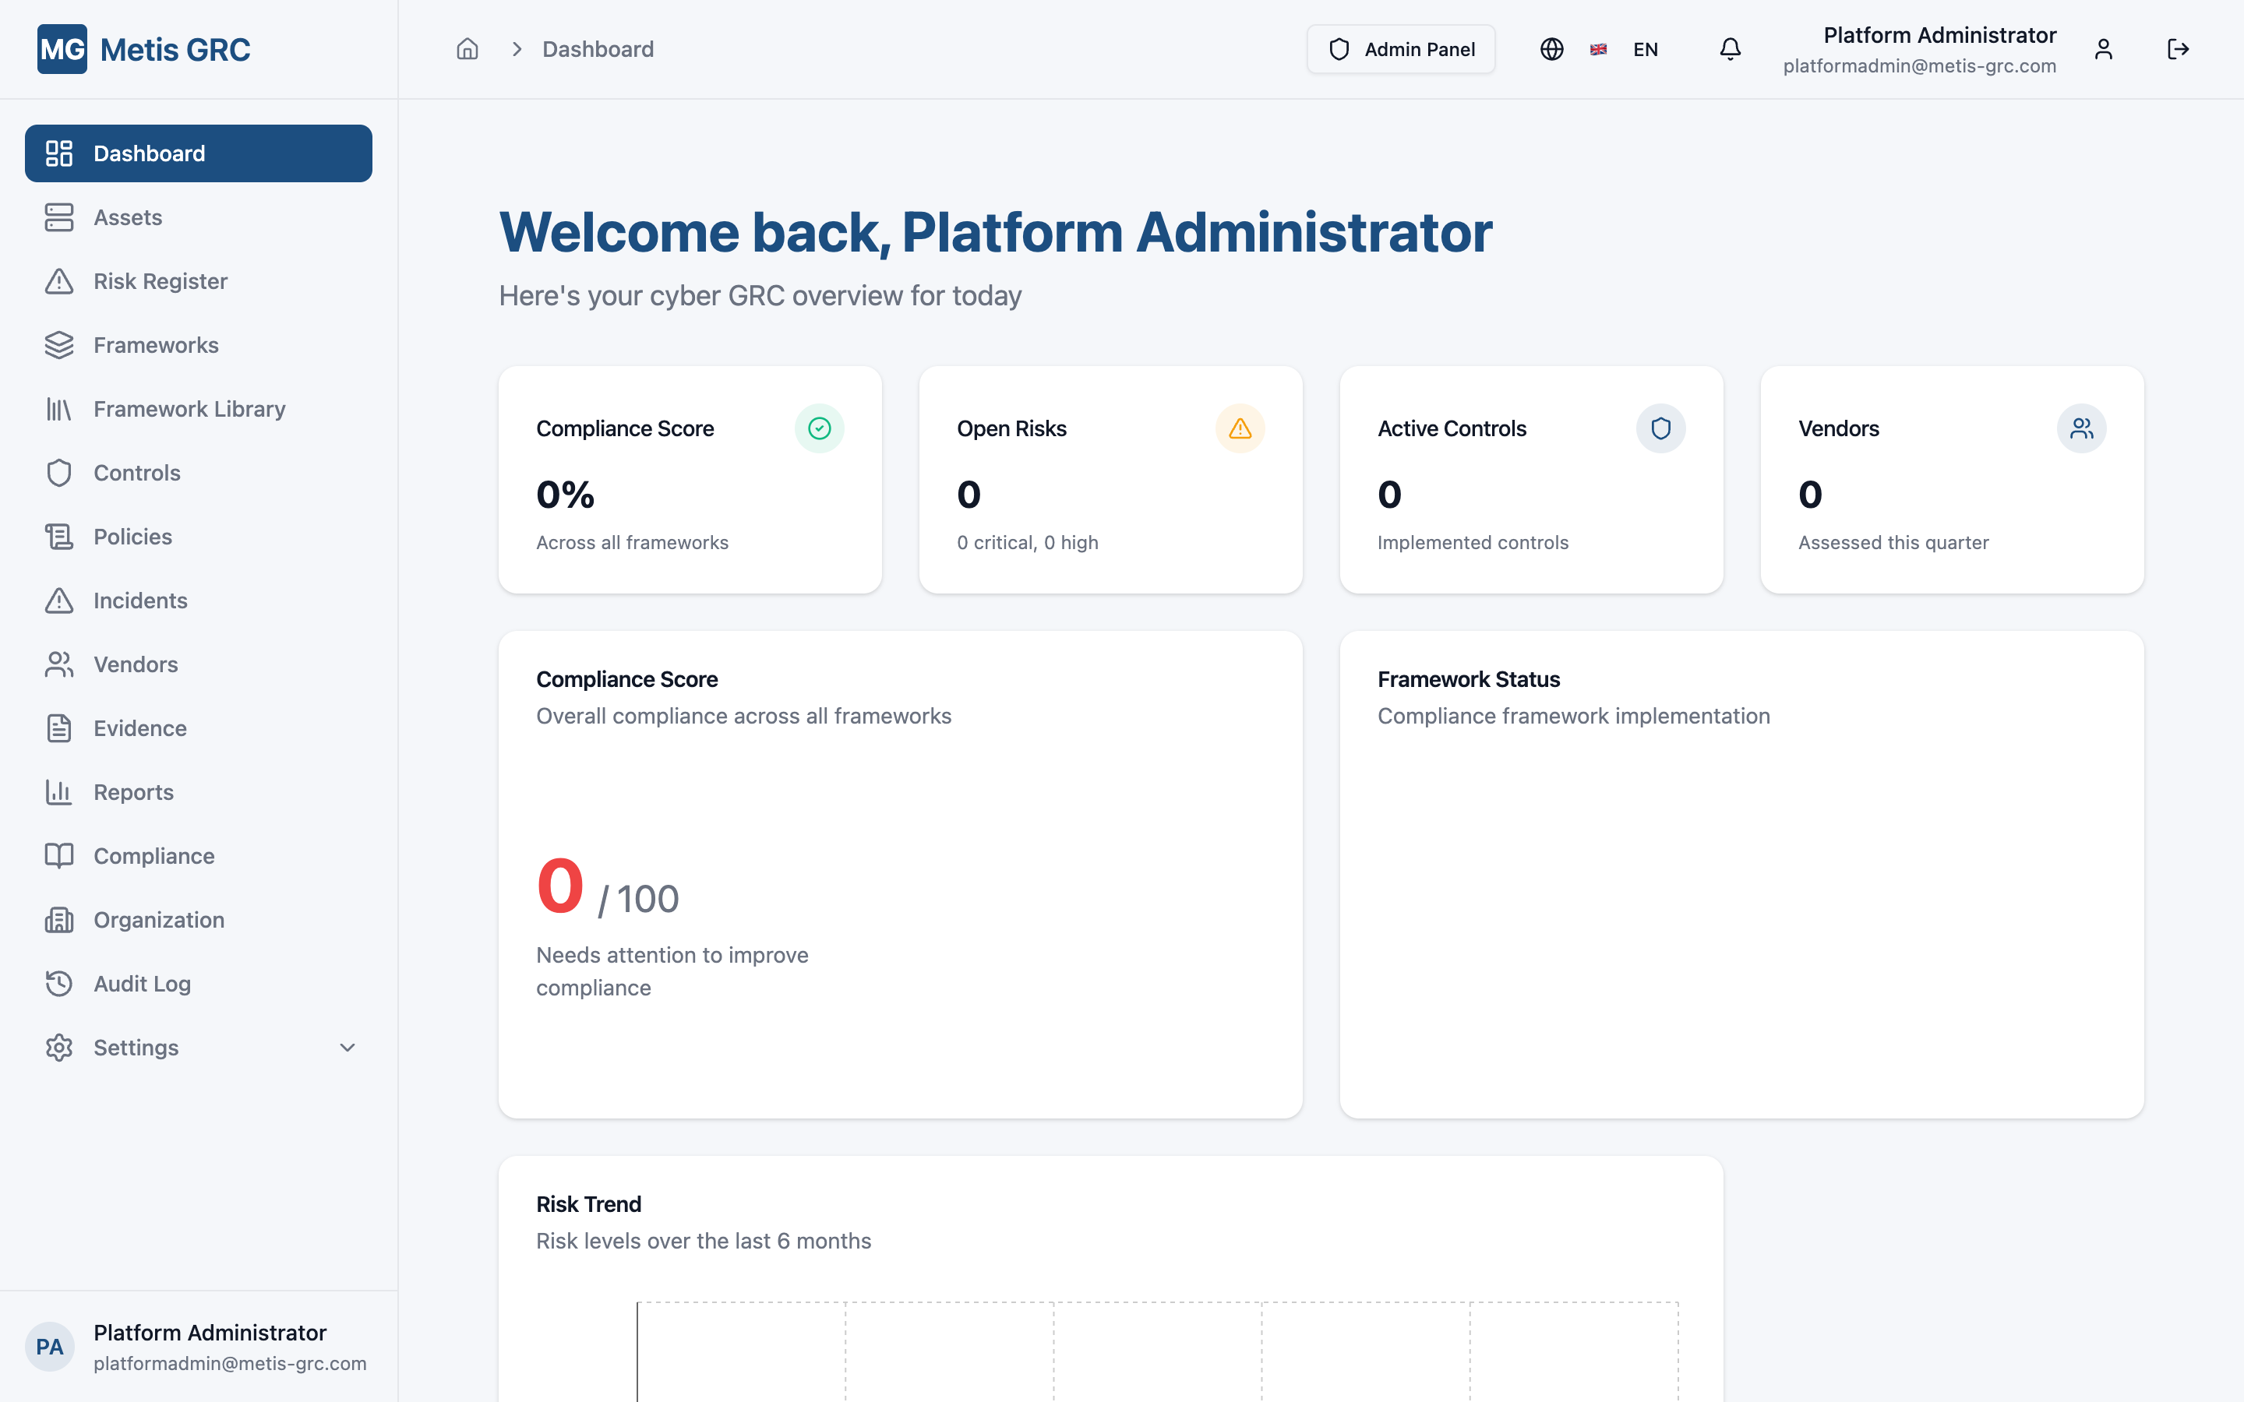Viewport: 2244px width, 1402px height.
Task: Click the PA avatar at bottom left
Action: tap(50, 1347)
